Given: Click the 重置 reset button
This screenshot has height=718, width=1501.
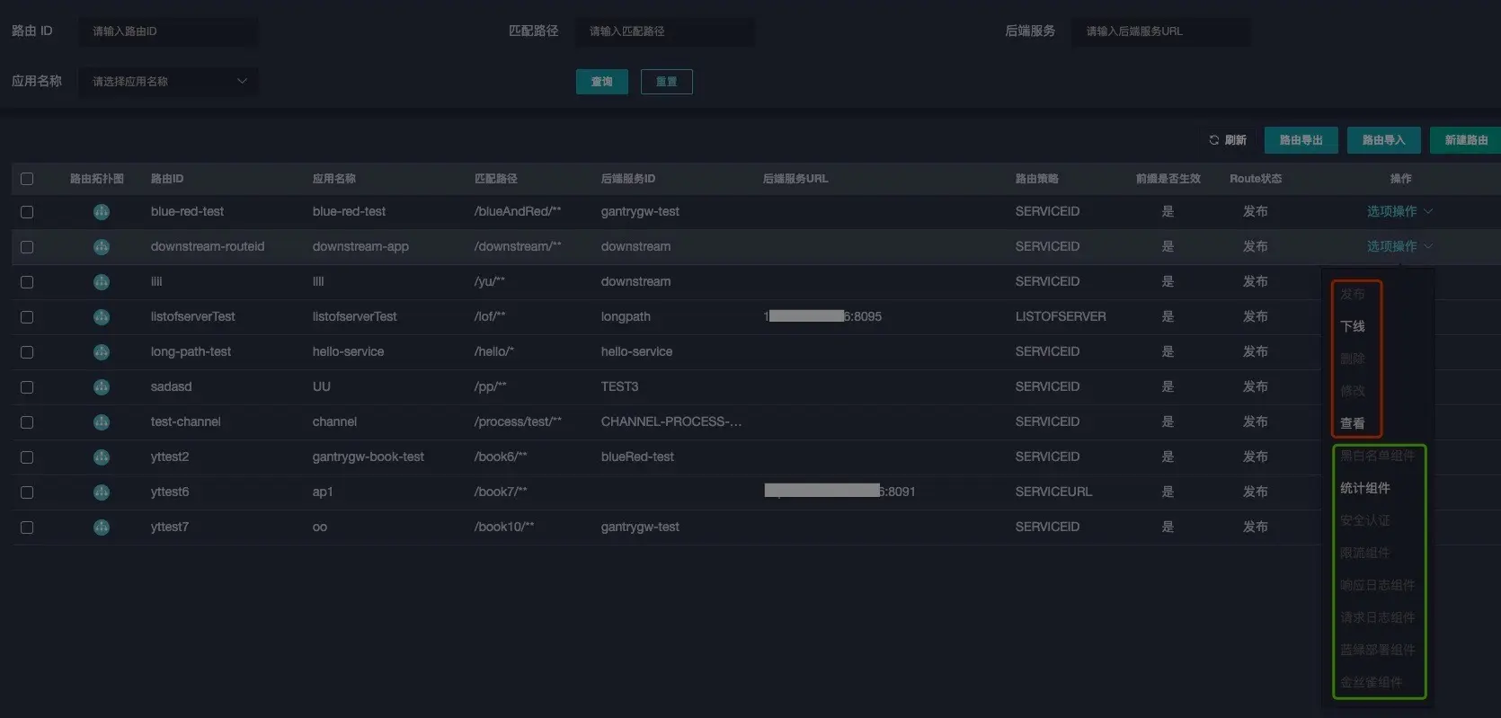Looking at the screenshot, I should (667, 82).
